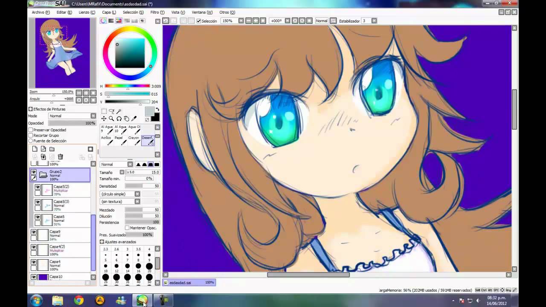The width and height of the screenshot is (546, 307).
Task: Open the sin textura dropdown
Action: coord(119,202)
